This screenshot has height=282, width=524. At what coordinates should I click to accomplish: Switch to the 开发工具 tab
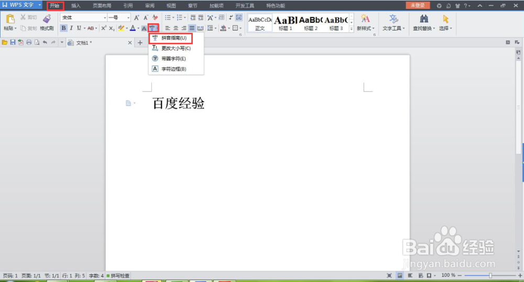[x=245, y=6]
